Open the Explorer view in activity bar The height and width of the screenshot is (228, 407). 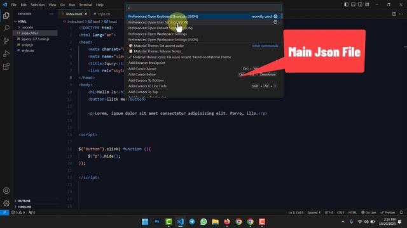pos(6,15)
